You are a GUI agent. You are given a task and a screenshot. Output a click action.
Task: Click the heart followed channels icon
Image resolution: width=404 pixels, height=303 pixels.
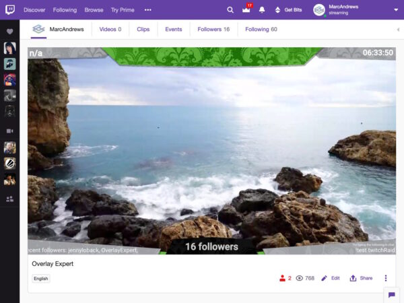click(x=9, y=32)
